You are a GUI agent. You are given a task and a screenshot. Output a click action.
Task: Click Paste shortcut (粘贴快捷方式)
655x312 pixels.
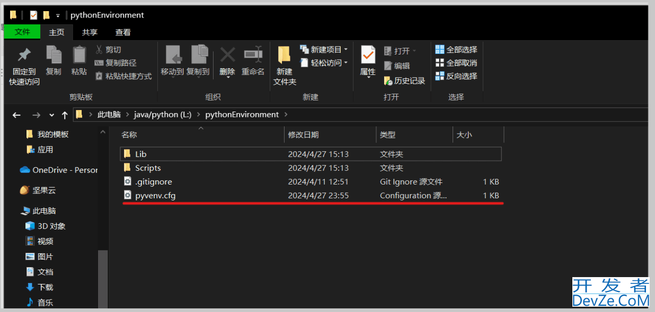coord(123,76)
